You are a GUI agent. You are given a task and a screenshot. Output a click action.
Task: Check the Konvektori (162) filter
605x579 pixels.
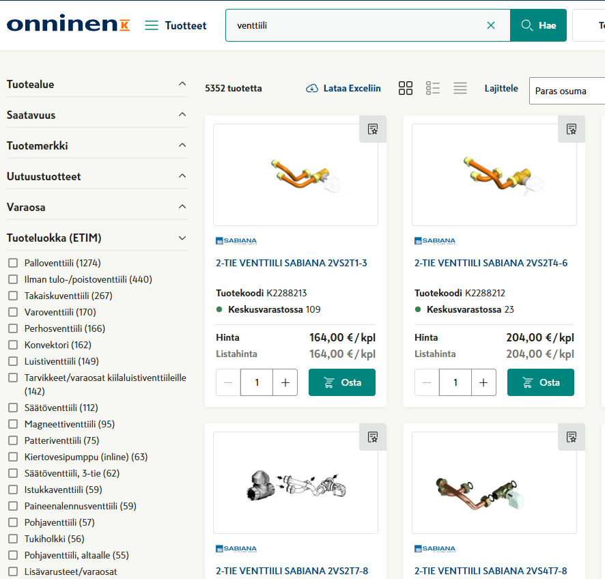click(13, 345)
